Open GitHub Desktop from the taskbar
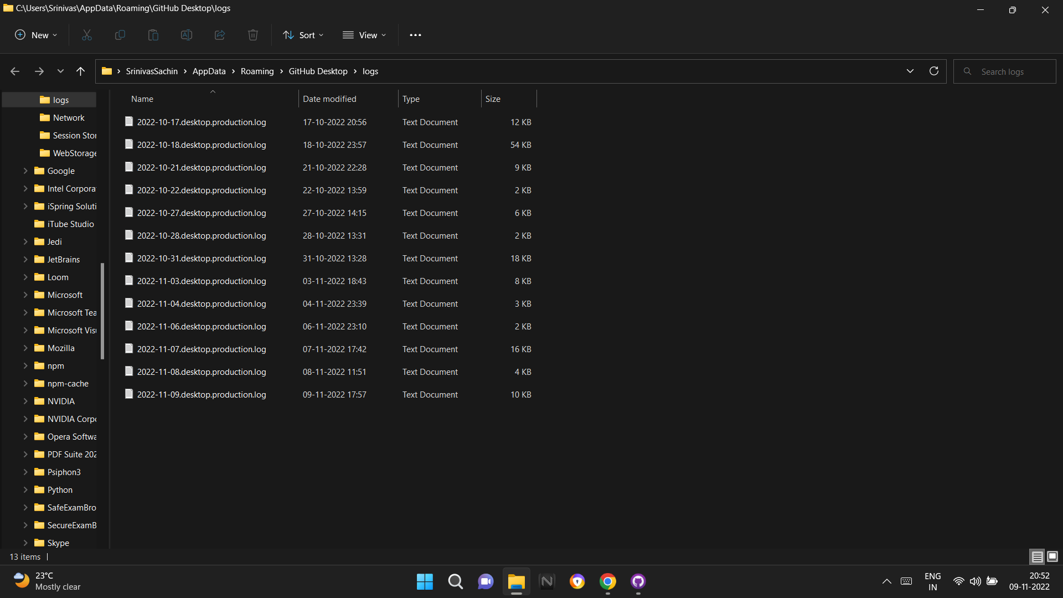 [638, 581]
